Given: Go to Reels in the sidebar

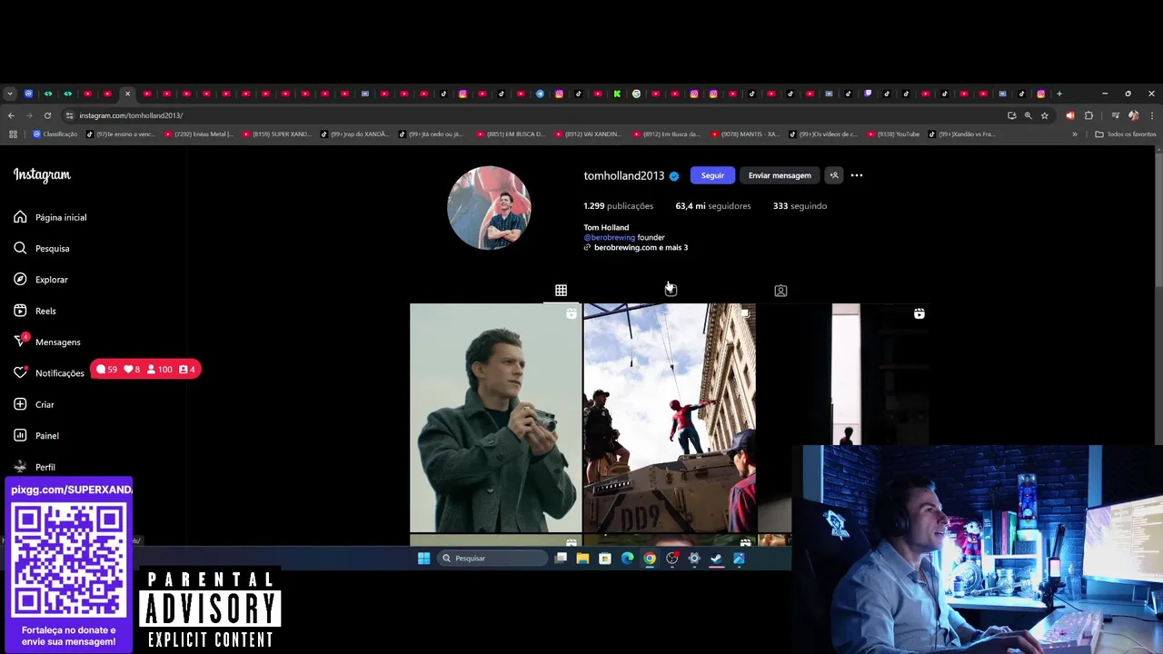Looking at the screenshot, I should pos(35,311).
